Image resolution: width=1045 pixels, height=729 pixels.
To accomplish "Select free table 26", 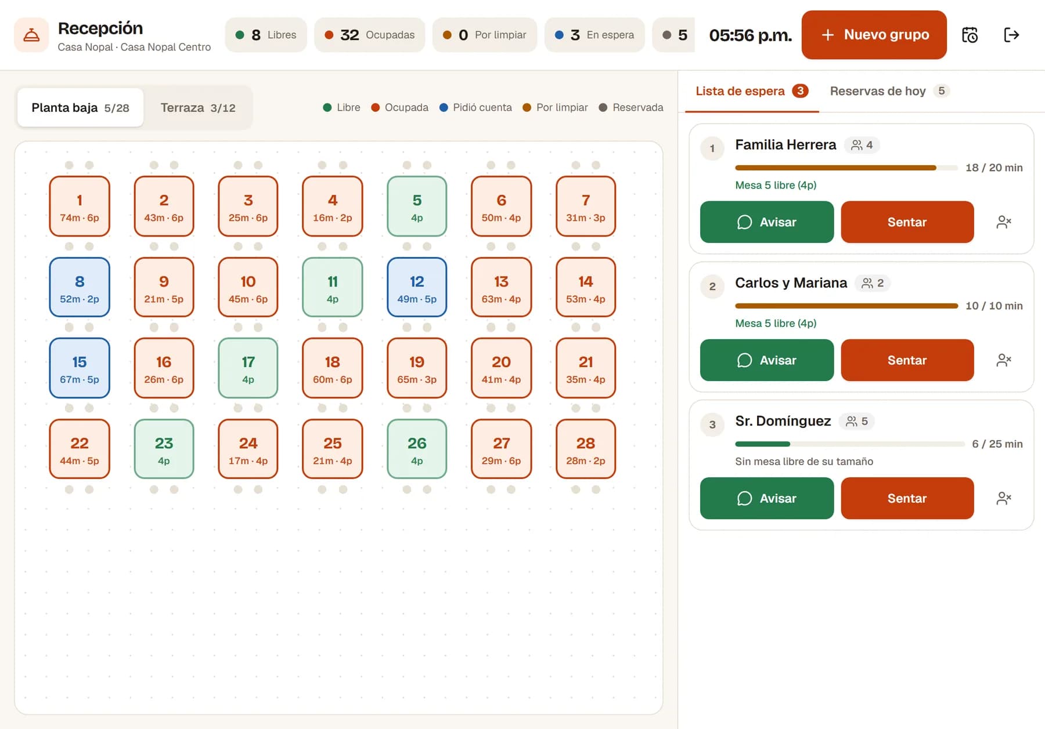I will [x=417, y=449].
